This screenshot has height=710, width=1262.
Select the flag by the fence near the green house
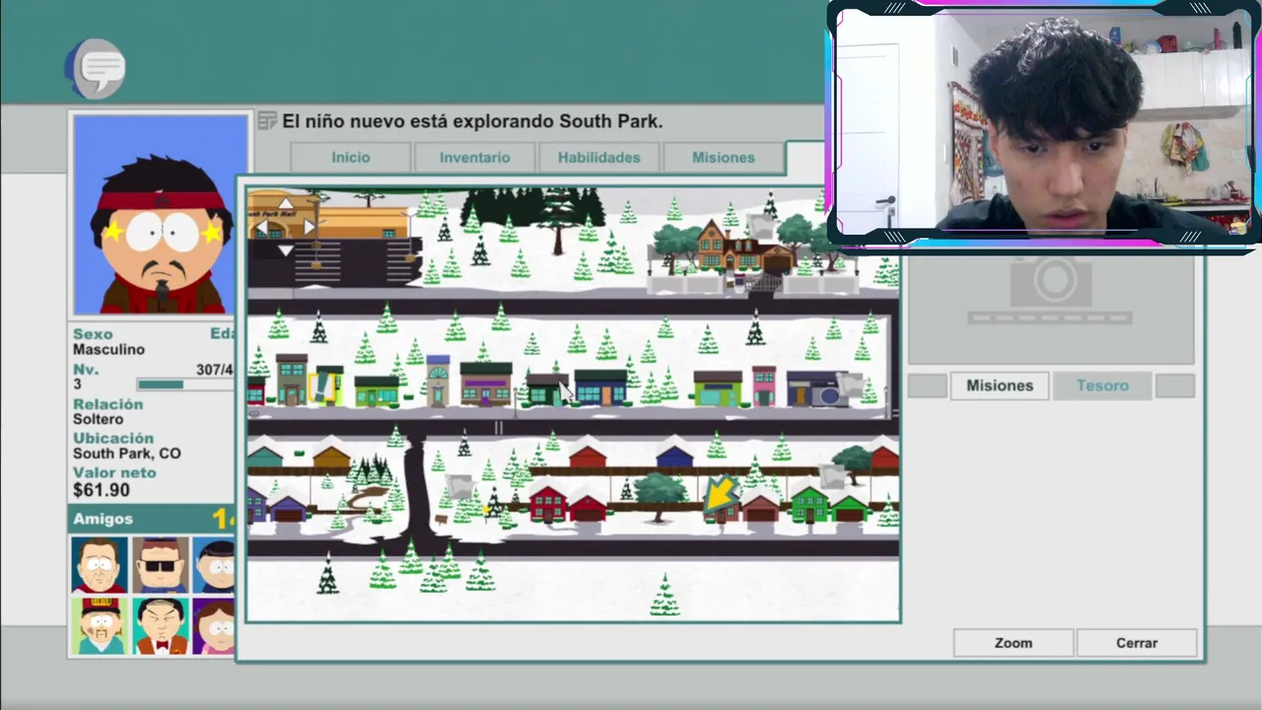click(x=832, y=475)
